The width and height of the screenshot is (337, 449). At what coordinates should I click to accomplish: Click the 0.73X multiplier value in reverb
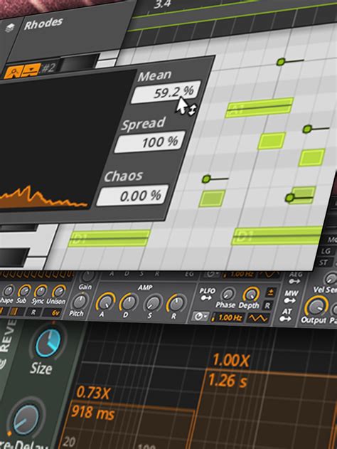pos(92,393)
